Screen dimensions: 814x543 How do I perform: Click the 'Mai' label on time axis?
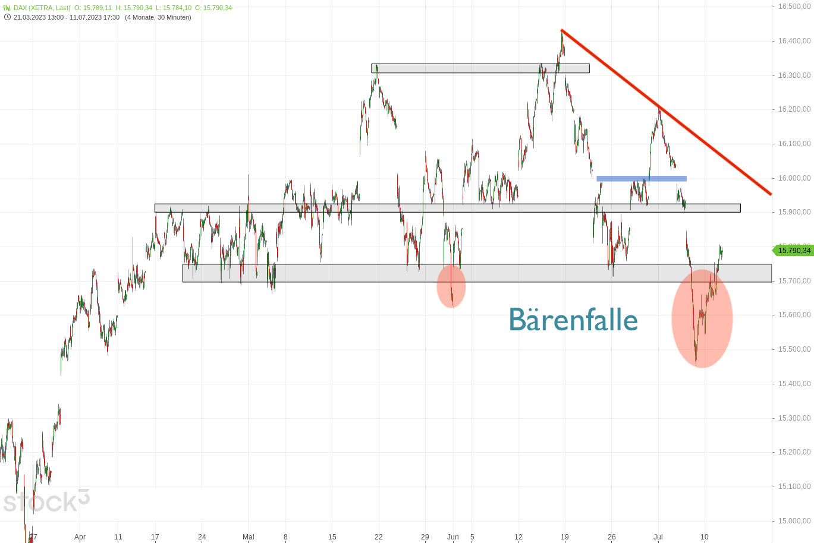[248, 537]
